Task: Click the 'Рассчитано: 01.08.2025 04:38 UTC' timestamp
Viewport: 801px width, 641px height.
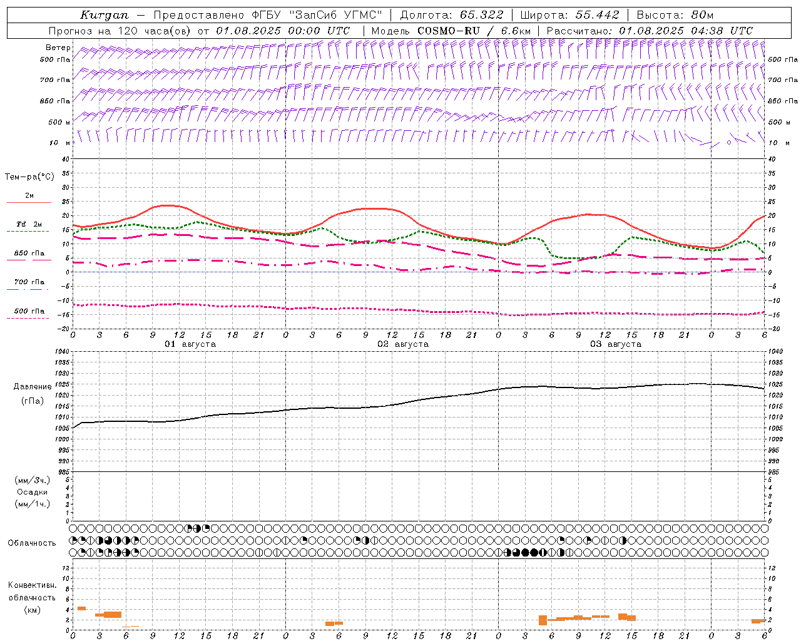Action: coord(650,31)
